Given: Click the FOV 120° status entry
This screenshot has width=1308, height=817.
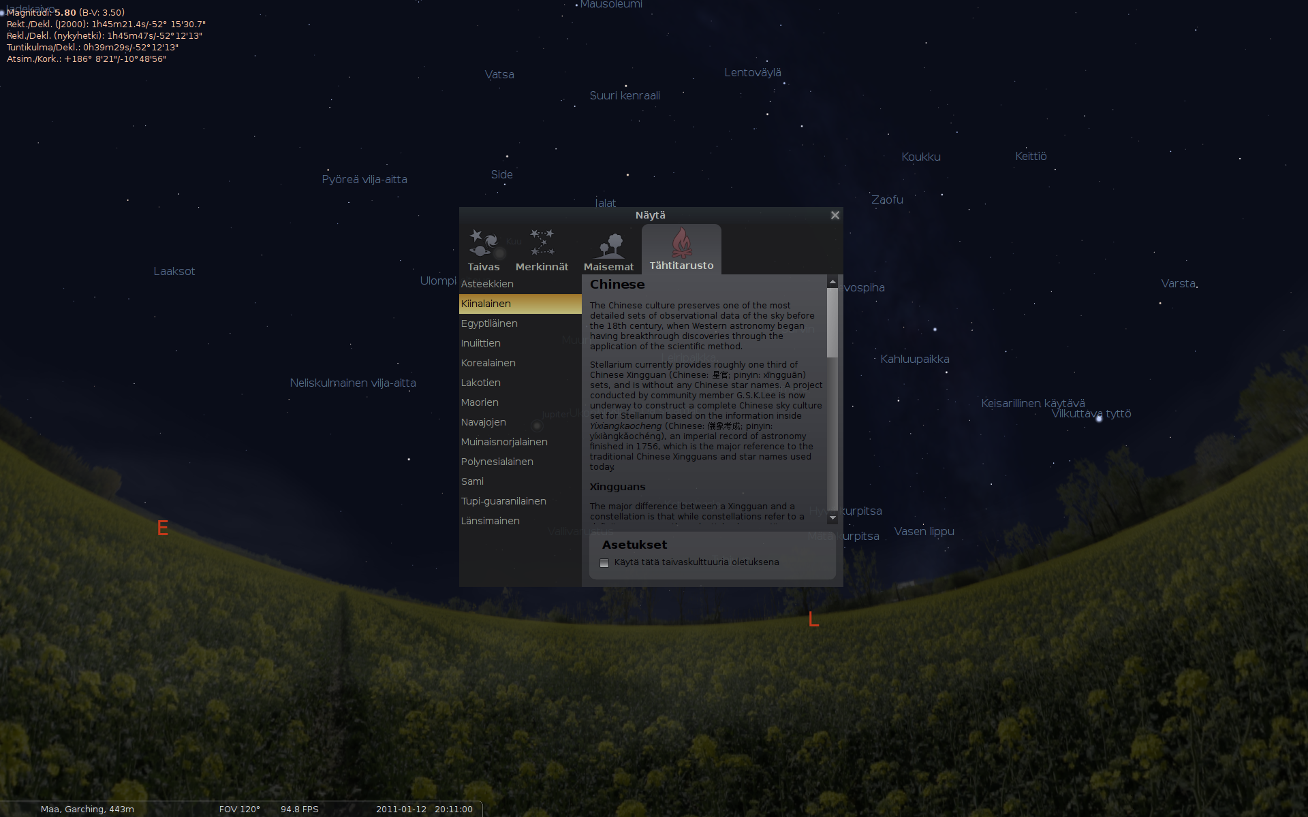Looking at the screenshot, I should (240, 810).
